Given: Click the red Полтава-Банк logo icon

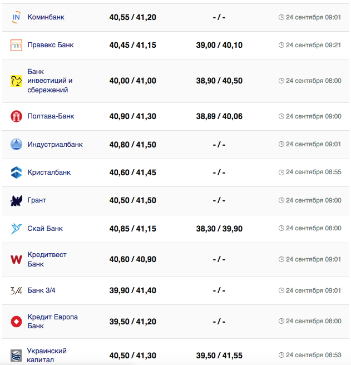Looking at the screenshot, I should (x=16, y=116).
